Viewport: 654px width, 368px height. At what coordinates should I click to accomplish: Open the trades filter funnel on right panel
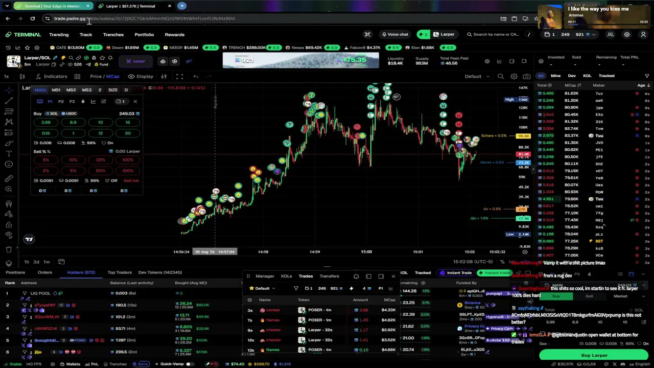pos(647,76)
